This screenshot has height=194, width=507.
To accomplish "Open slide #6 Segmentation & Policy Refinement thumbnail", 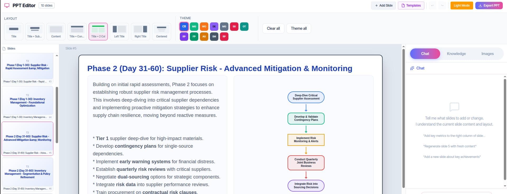I will pyautogui.click(x=27, y=174).
